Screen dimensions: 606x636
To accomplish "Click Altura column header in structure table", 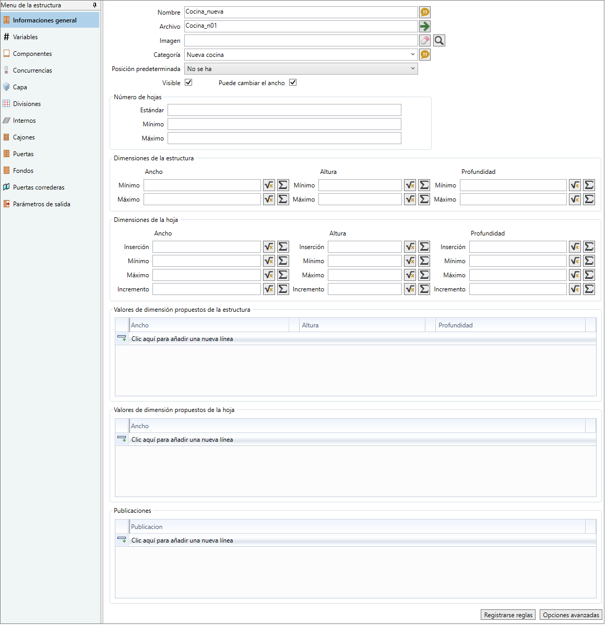I will 362,325.
